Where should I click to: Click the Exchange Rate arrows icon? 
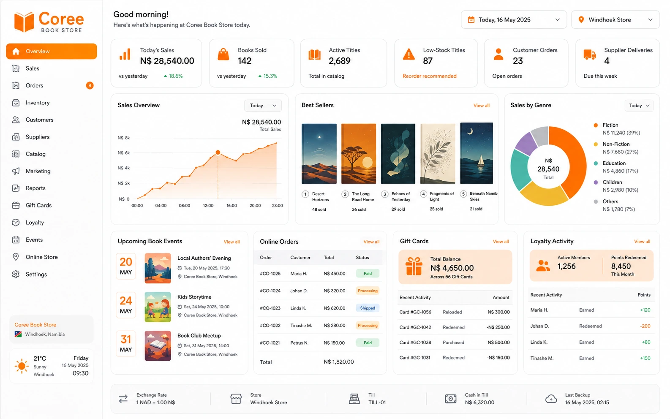(x=123, y=399)
